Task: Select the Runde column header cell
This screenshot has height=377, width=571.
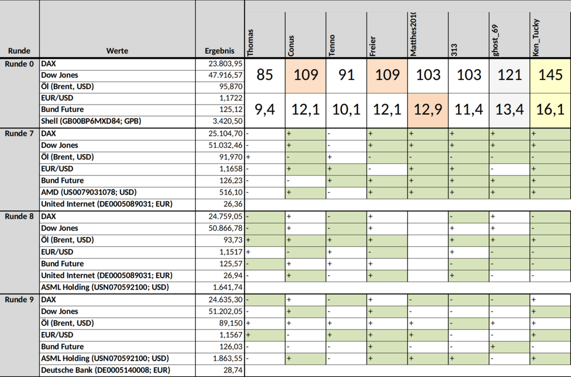Action: [x=19, y=29]
